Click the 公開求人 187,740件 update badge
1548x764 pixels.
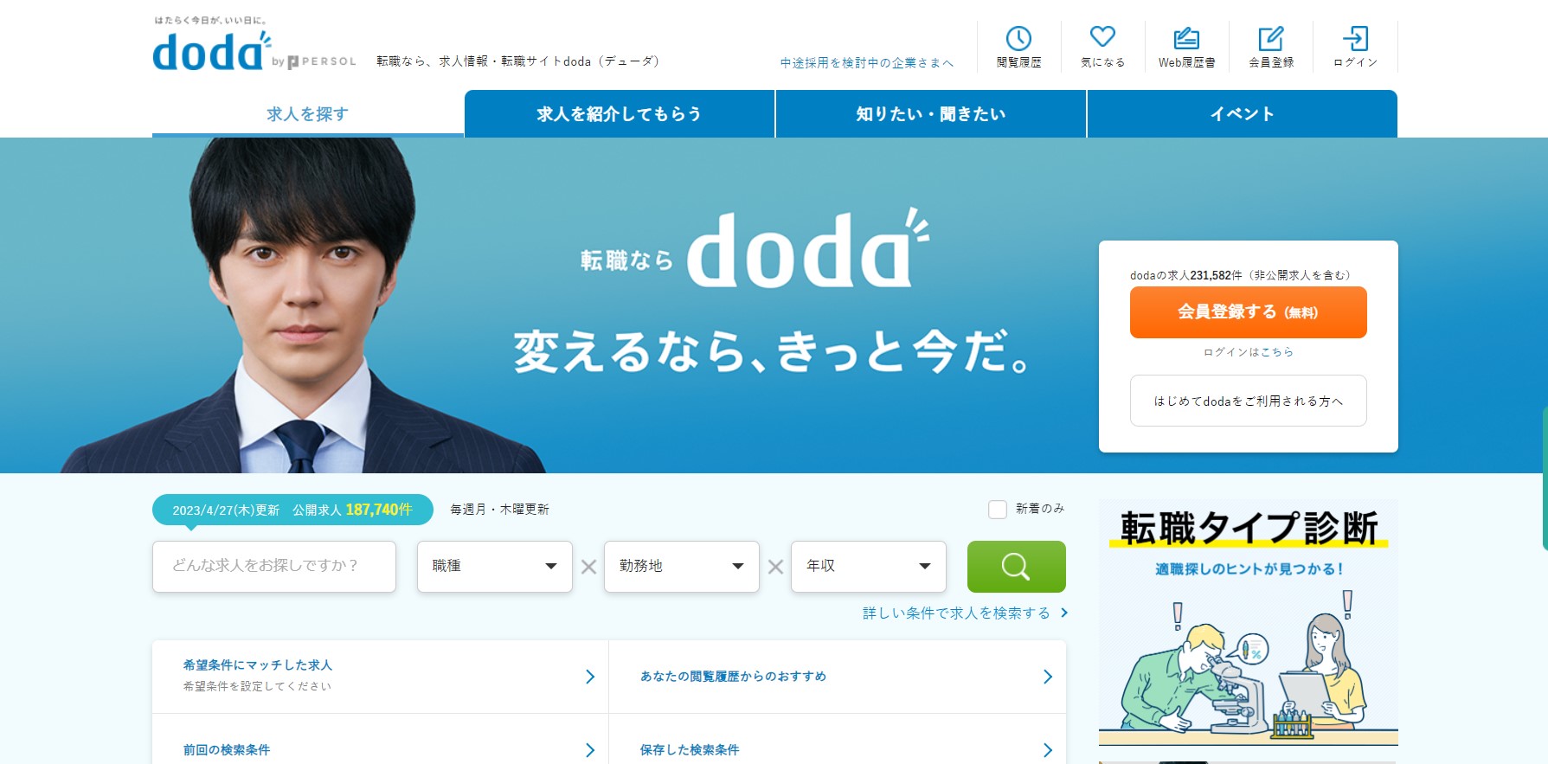point(292,510)
